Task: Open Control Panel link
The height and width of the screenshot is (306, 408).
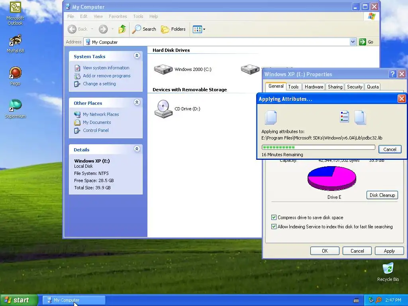Action: 96,130
